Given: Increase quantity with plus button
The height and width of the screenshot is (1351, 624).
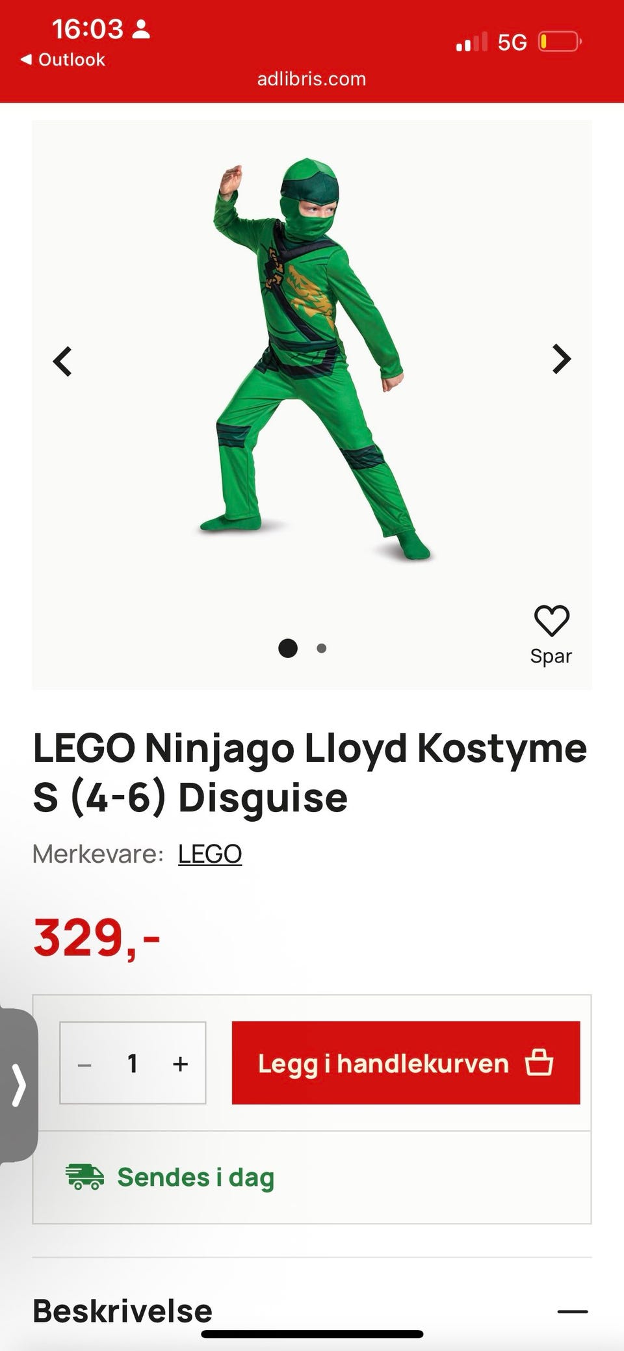Looking at the screenshot, I should coord(180,1064).
